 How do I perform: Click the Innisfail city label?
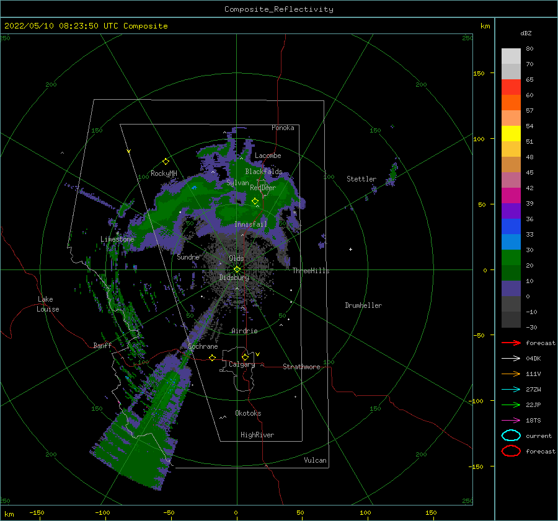tap(250, 224)
